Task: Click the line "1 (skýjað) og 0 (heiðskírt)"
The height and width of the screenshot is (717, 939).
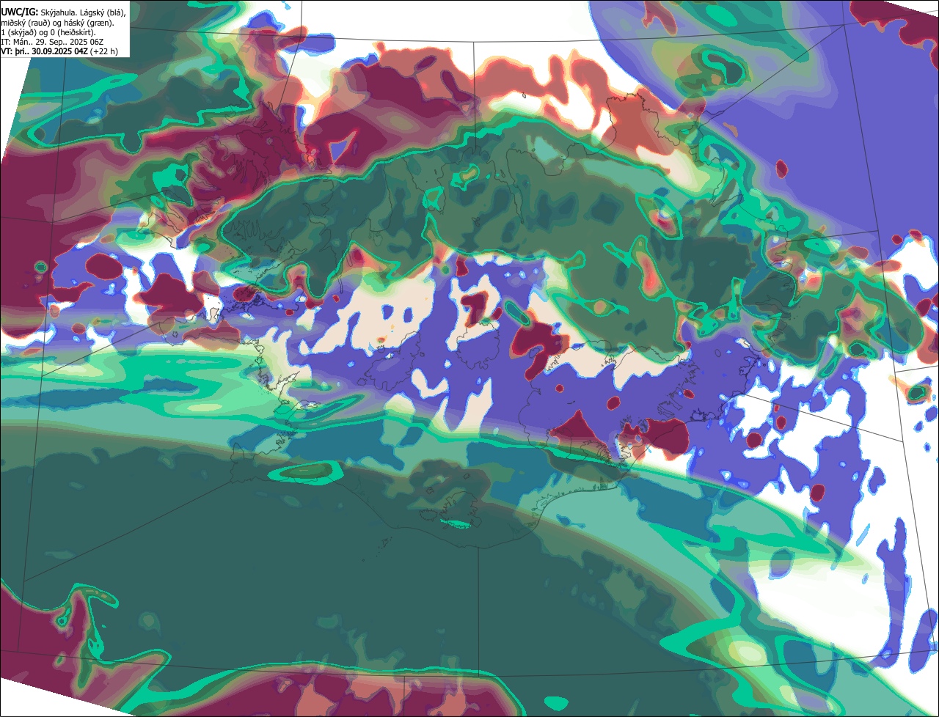Action: coord(48,33)
